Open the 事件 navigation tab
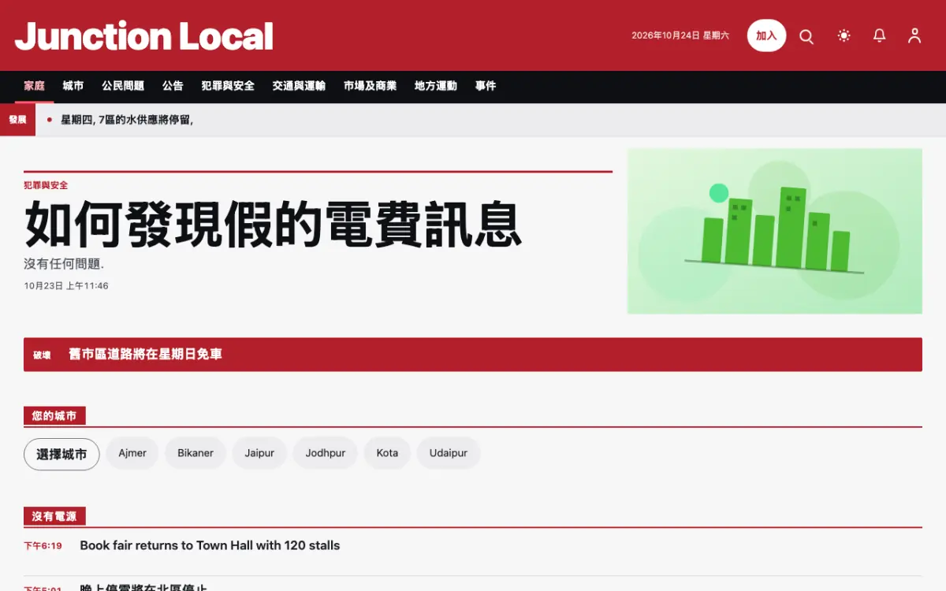 [486, 86]
